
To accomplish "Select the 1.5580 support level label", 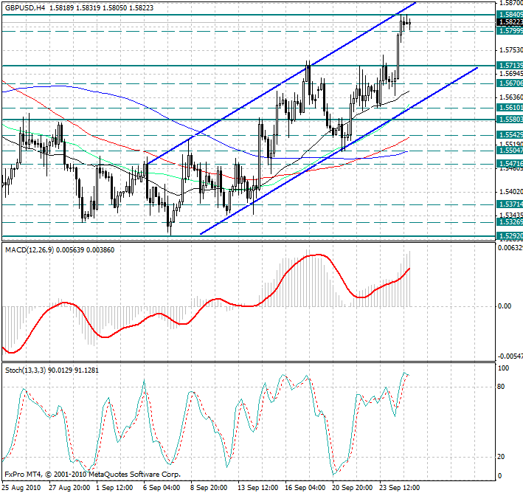I will 510,119.
